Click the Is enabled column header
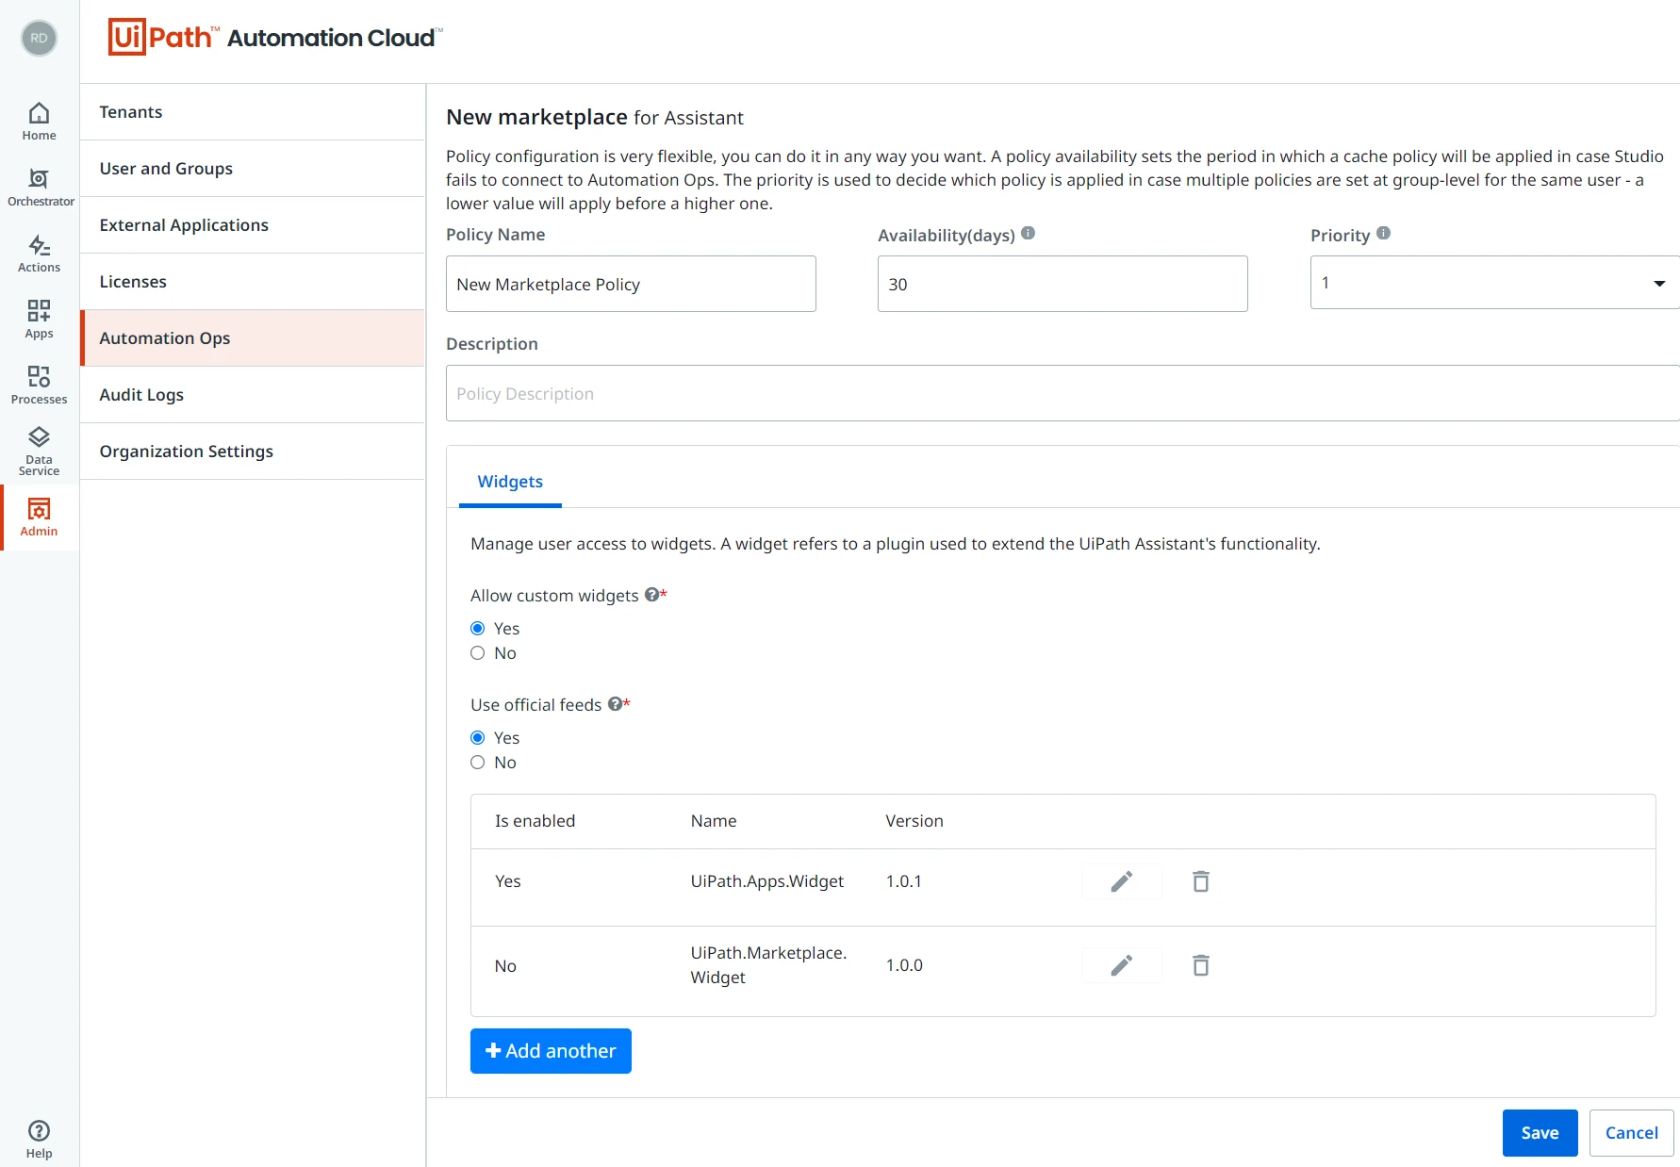 pyautogui.click(x=535, y=821)
